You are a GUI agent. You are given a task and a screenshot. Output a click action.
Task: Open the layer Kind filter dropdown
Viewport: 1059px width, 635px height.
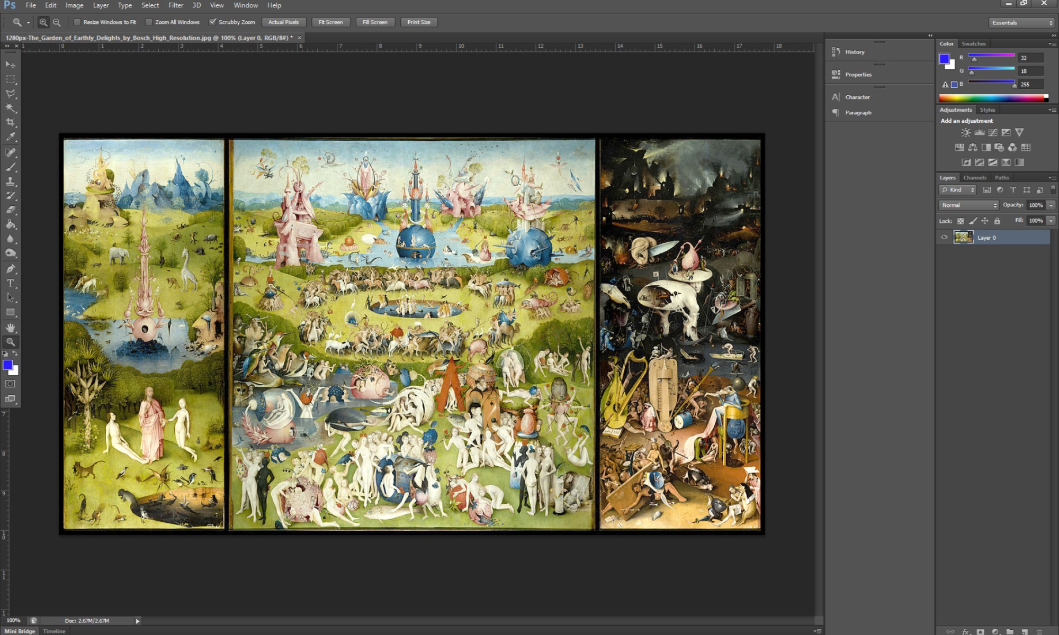pos(958,190)
